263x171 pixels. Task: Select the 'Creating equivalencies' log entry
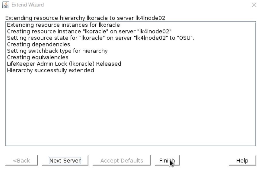coord(37,57)
